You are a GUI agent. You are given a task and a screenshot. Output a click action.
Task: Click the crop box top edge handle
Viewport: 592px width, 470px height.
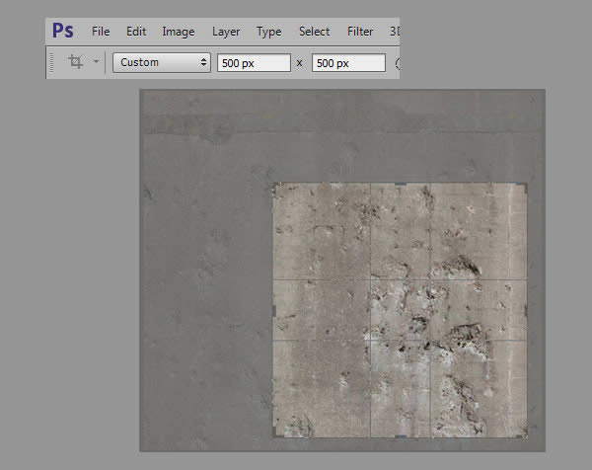401,184
